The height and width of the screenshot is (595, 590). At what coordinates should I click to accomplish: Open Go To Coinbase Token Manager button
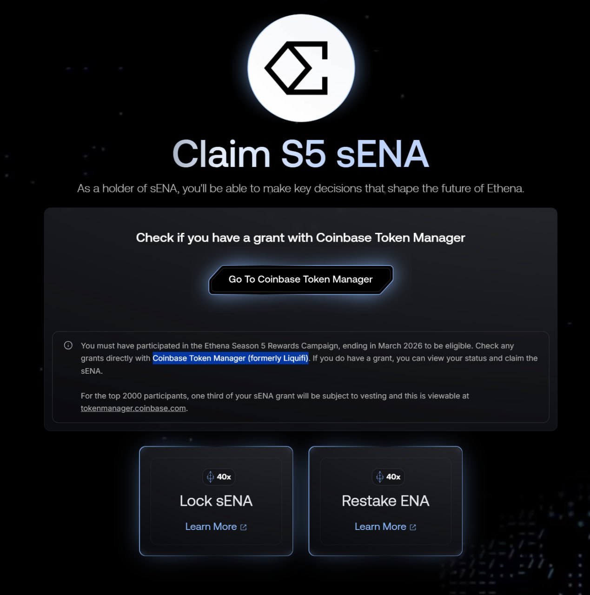pos(301,279)
